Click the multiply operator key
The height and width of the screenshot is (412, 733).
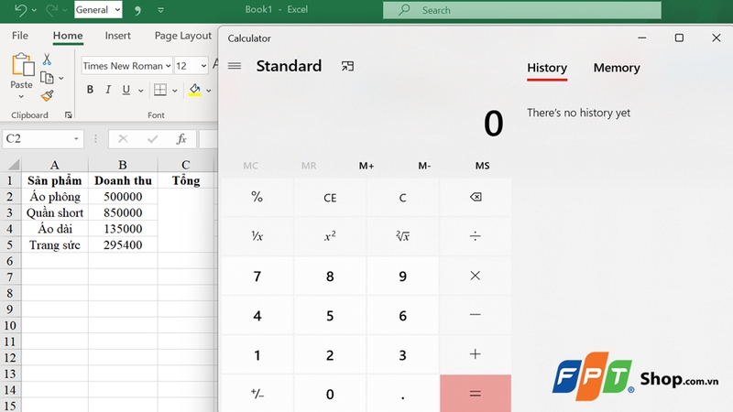pyautogui.click(x=476, y=276)
